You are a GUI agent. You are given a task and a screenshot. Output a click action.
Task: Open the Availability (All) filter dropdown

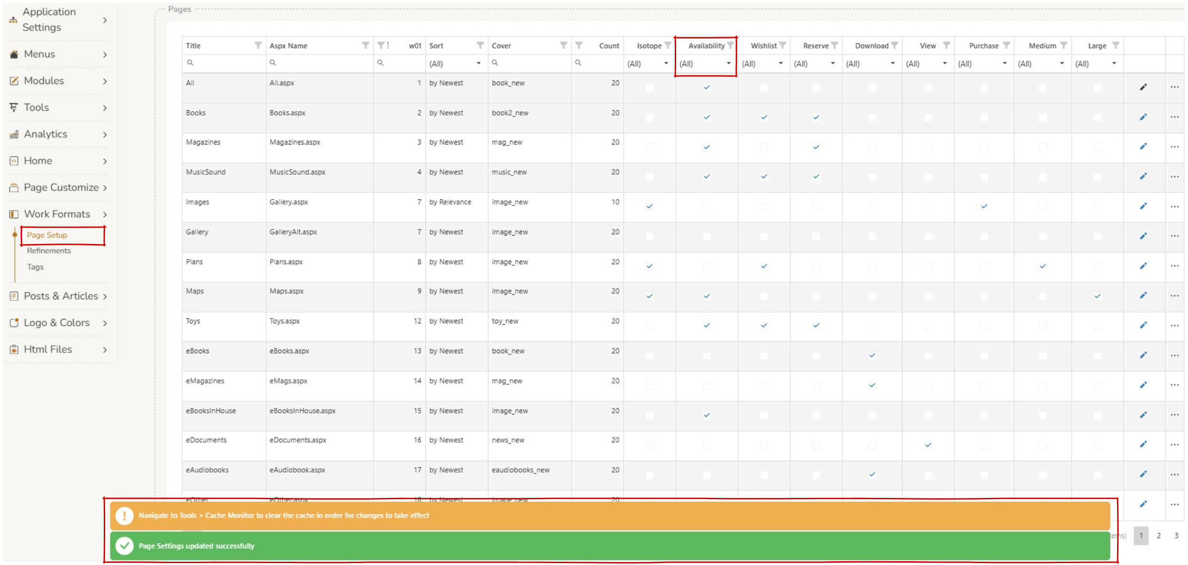click(705, 63)
